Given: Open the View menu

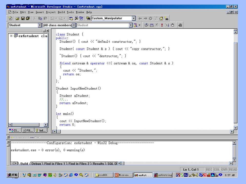Looking at the screenshot, I should coord(30,12).
